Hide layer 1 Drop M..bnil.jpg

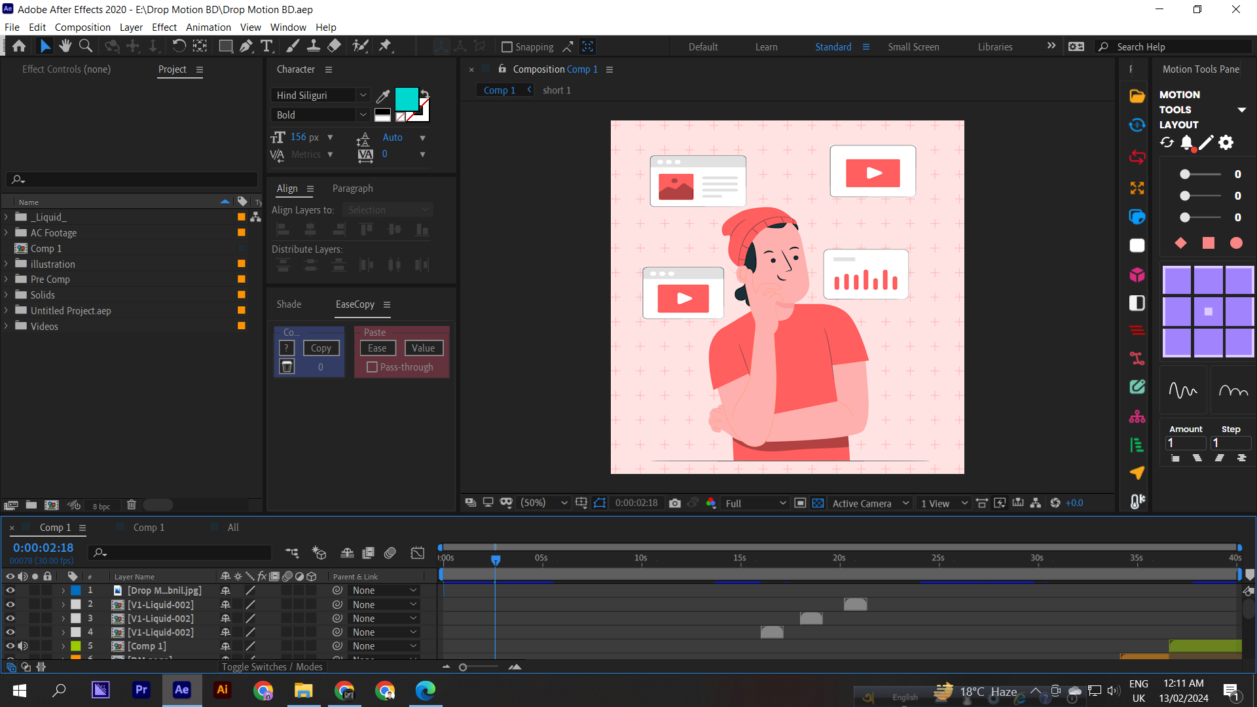10,590
